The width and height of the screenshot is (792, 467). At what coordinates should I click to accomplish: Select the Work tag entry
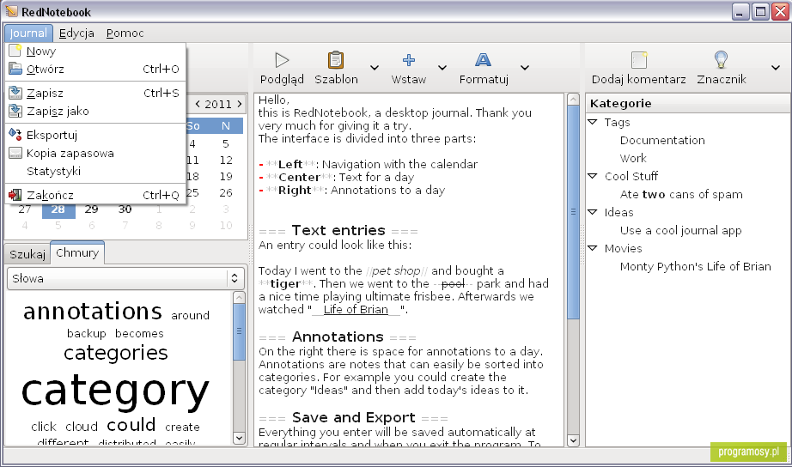(x=633, y=159)
